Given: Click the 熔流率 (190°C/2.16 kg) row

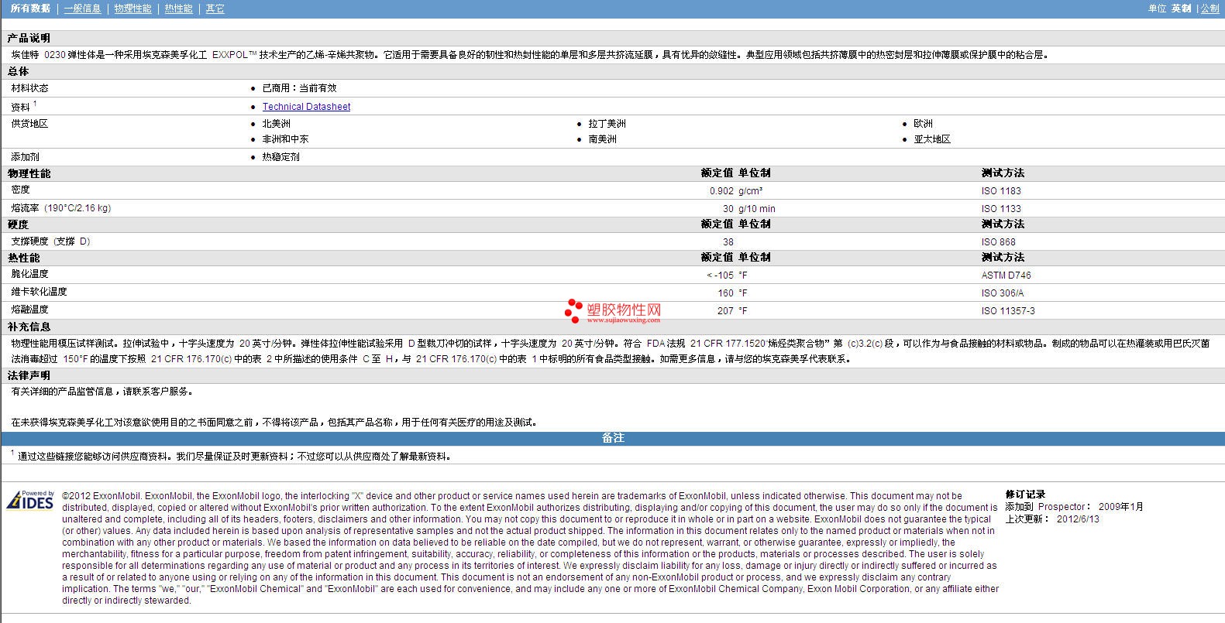Looking at the screenshot, I should [612, 208].
